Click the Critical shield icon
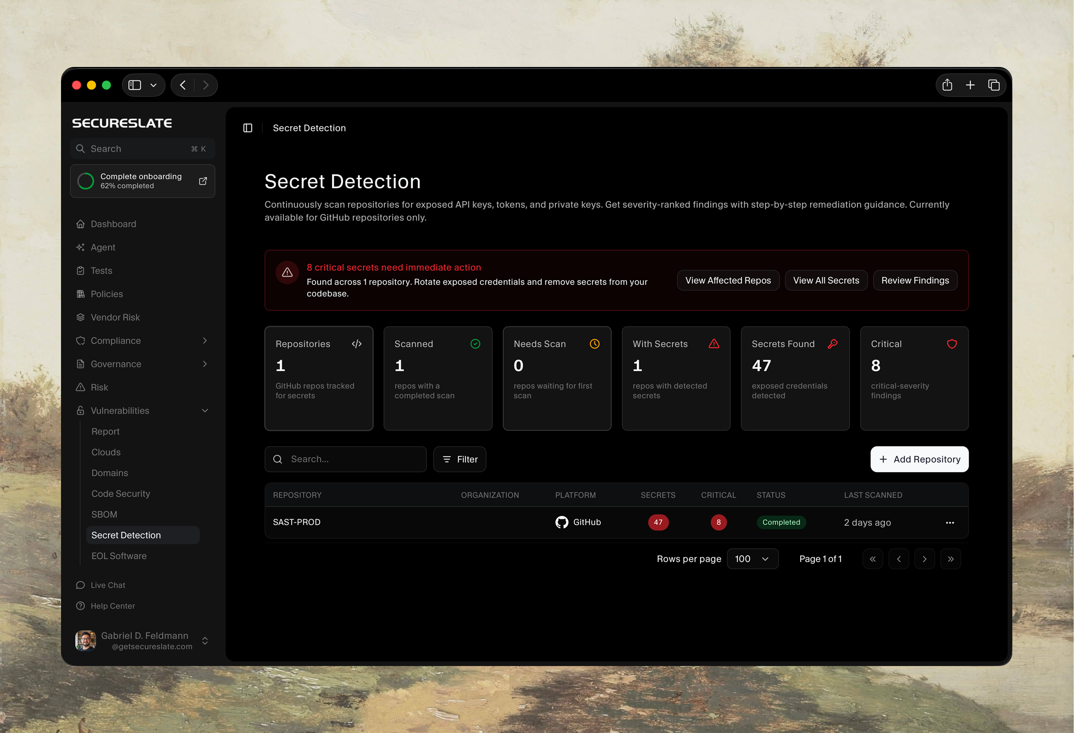Viewport: 1074px width, 733px height. coord(952,344)
